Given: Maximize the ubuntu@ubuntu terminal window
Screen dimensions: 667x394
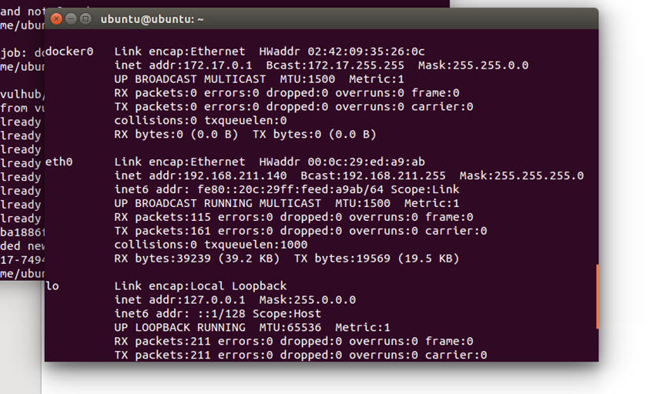Looking at the screenshot, I should (85, 19).
